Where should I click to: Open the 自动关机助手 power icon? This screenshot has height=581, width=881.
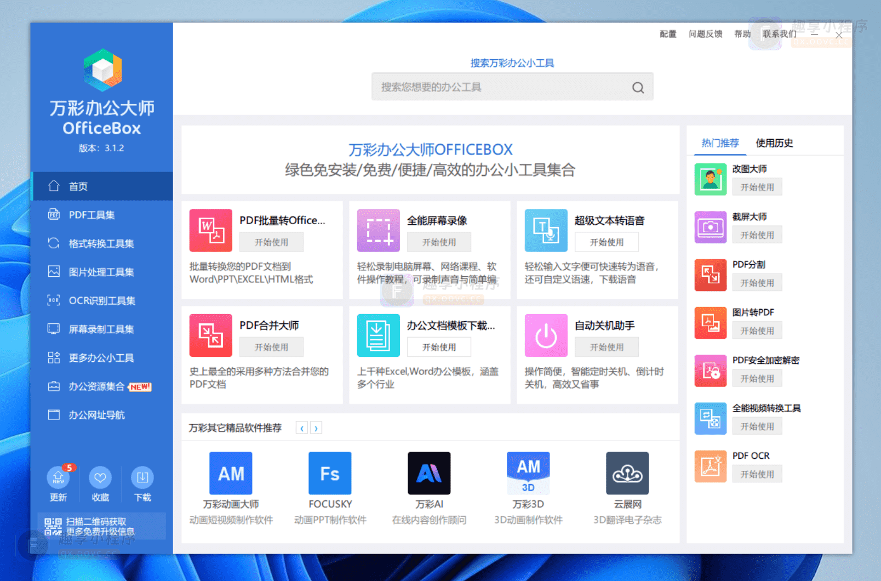click(546, 335)
